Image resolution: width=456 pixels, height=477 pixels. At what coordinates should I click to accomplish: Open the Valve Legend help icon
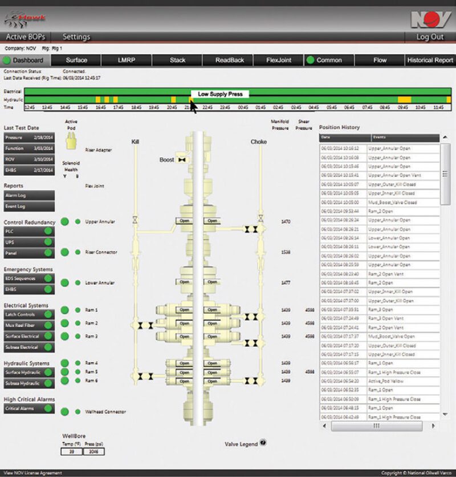click(x=263, y=443)
